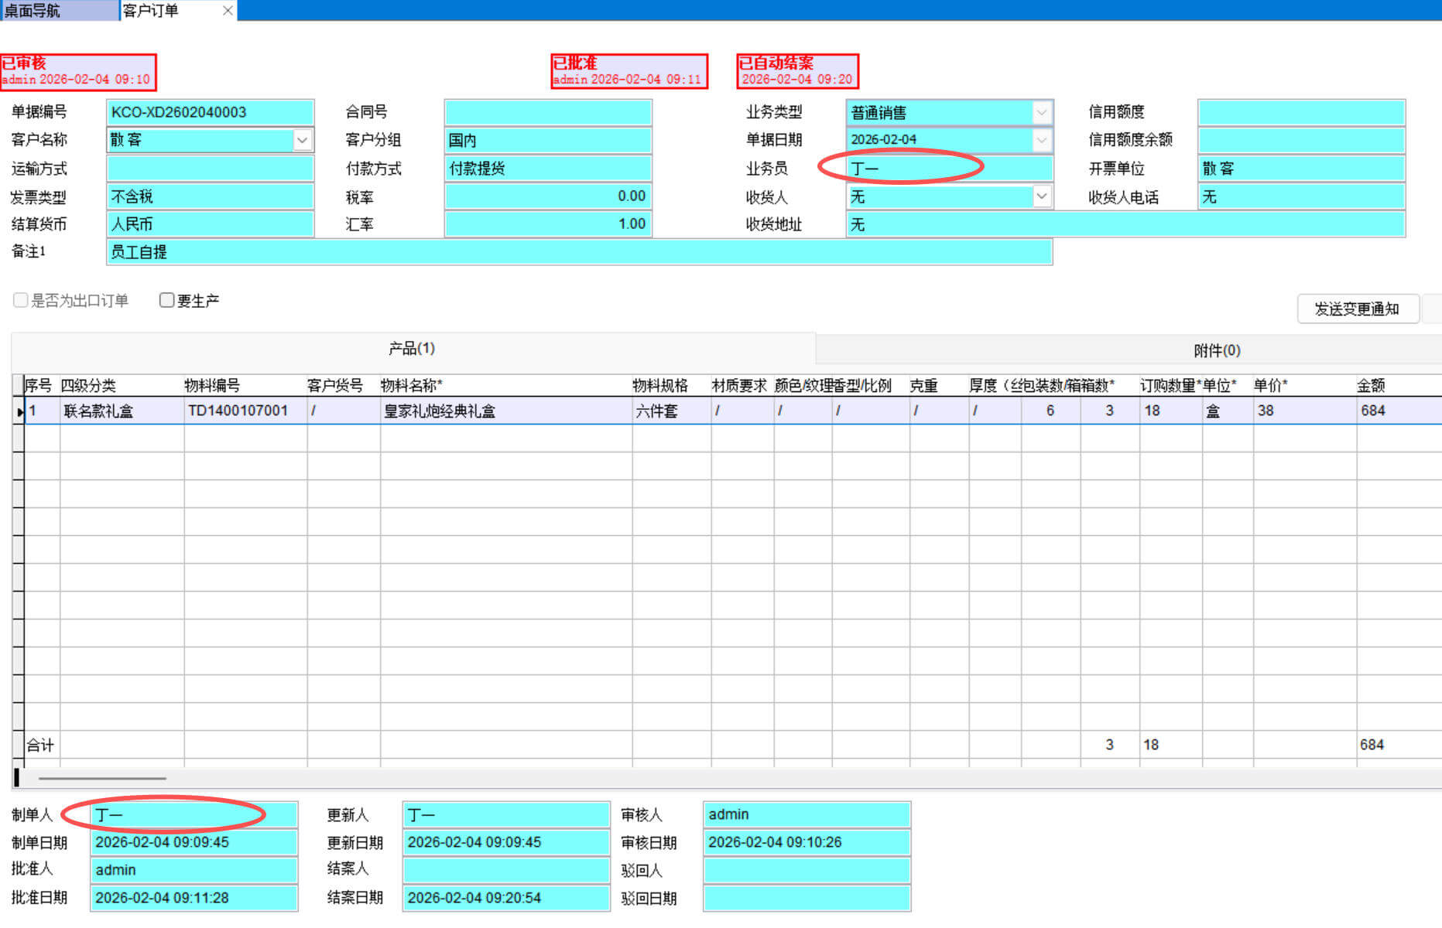Open the 单据日期 date picker arrow
Screen dimensions: 1442x928
coord(1042,140)
